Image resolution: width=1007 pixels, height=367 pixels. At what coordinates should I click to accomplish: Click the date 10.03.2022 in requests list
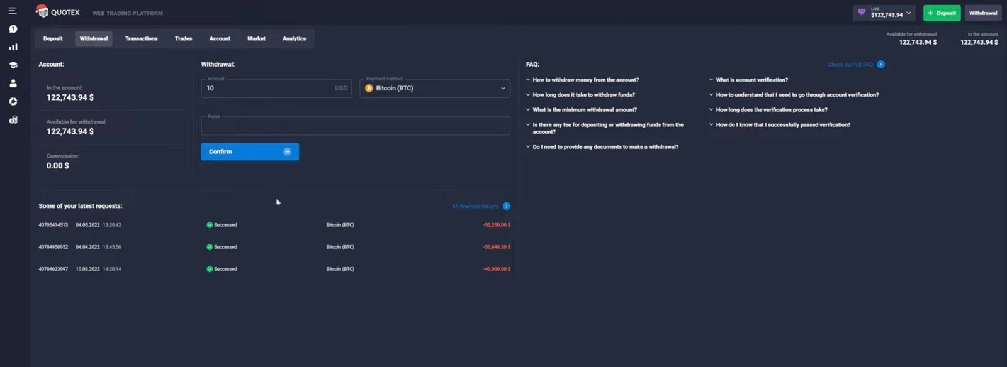coord(87,269)
